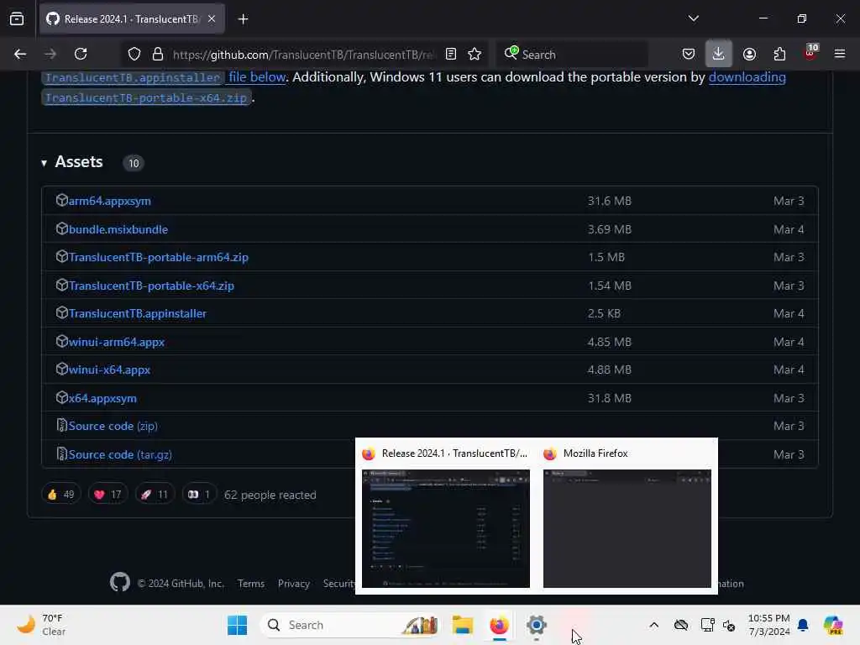The image size is (860, 645).
Task: Switch to Mozilla Firefox window thumbnail
Action: (627, 528)
